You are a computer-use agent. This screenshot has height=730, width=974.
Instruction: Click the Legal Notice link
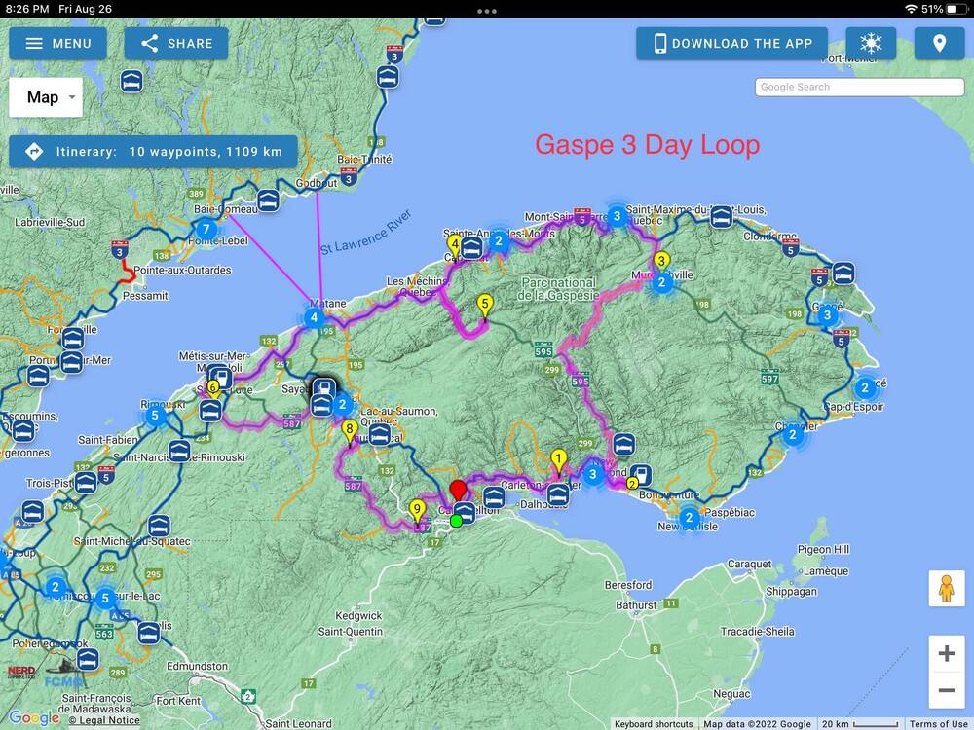[103, 721]
